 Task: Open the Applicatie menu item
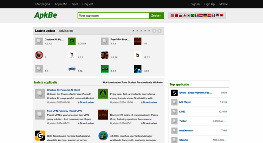(61, 4)
